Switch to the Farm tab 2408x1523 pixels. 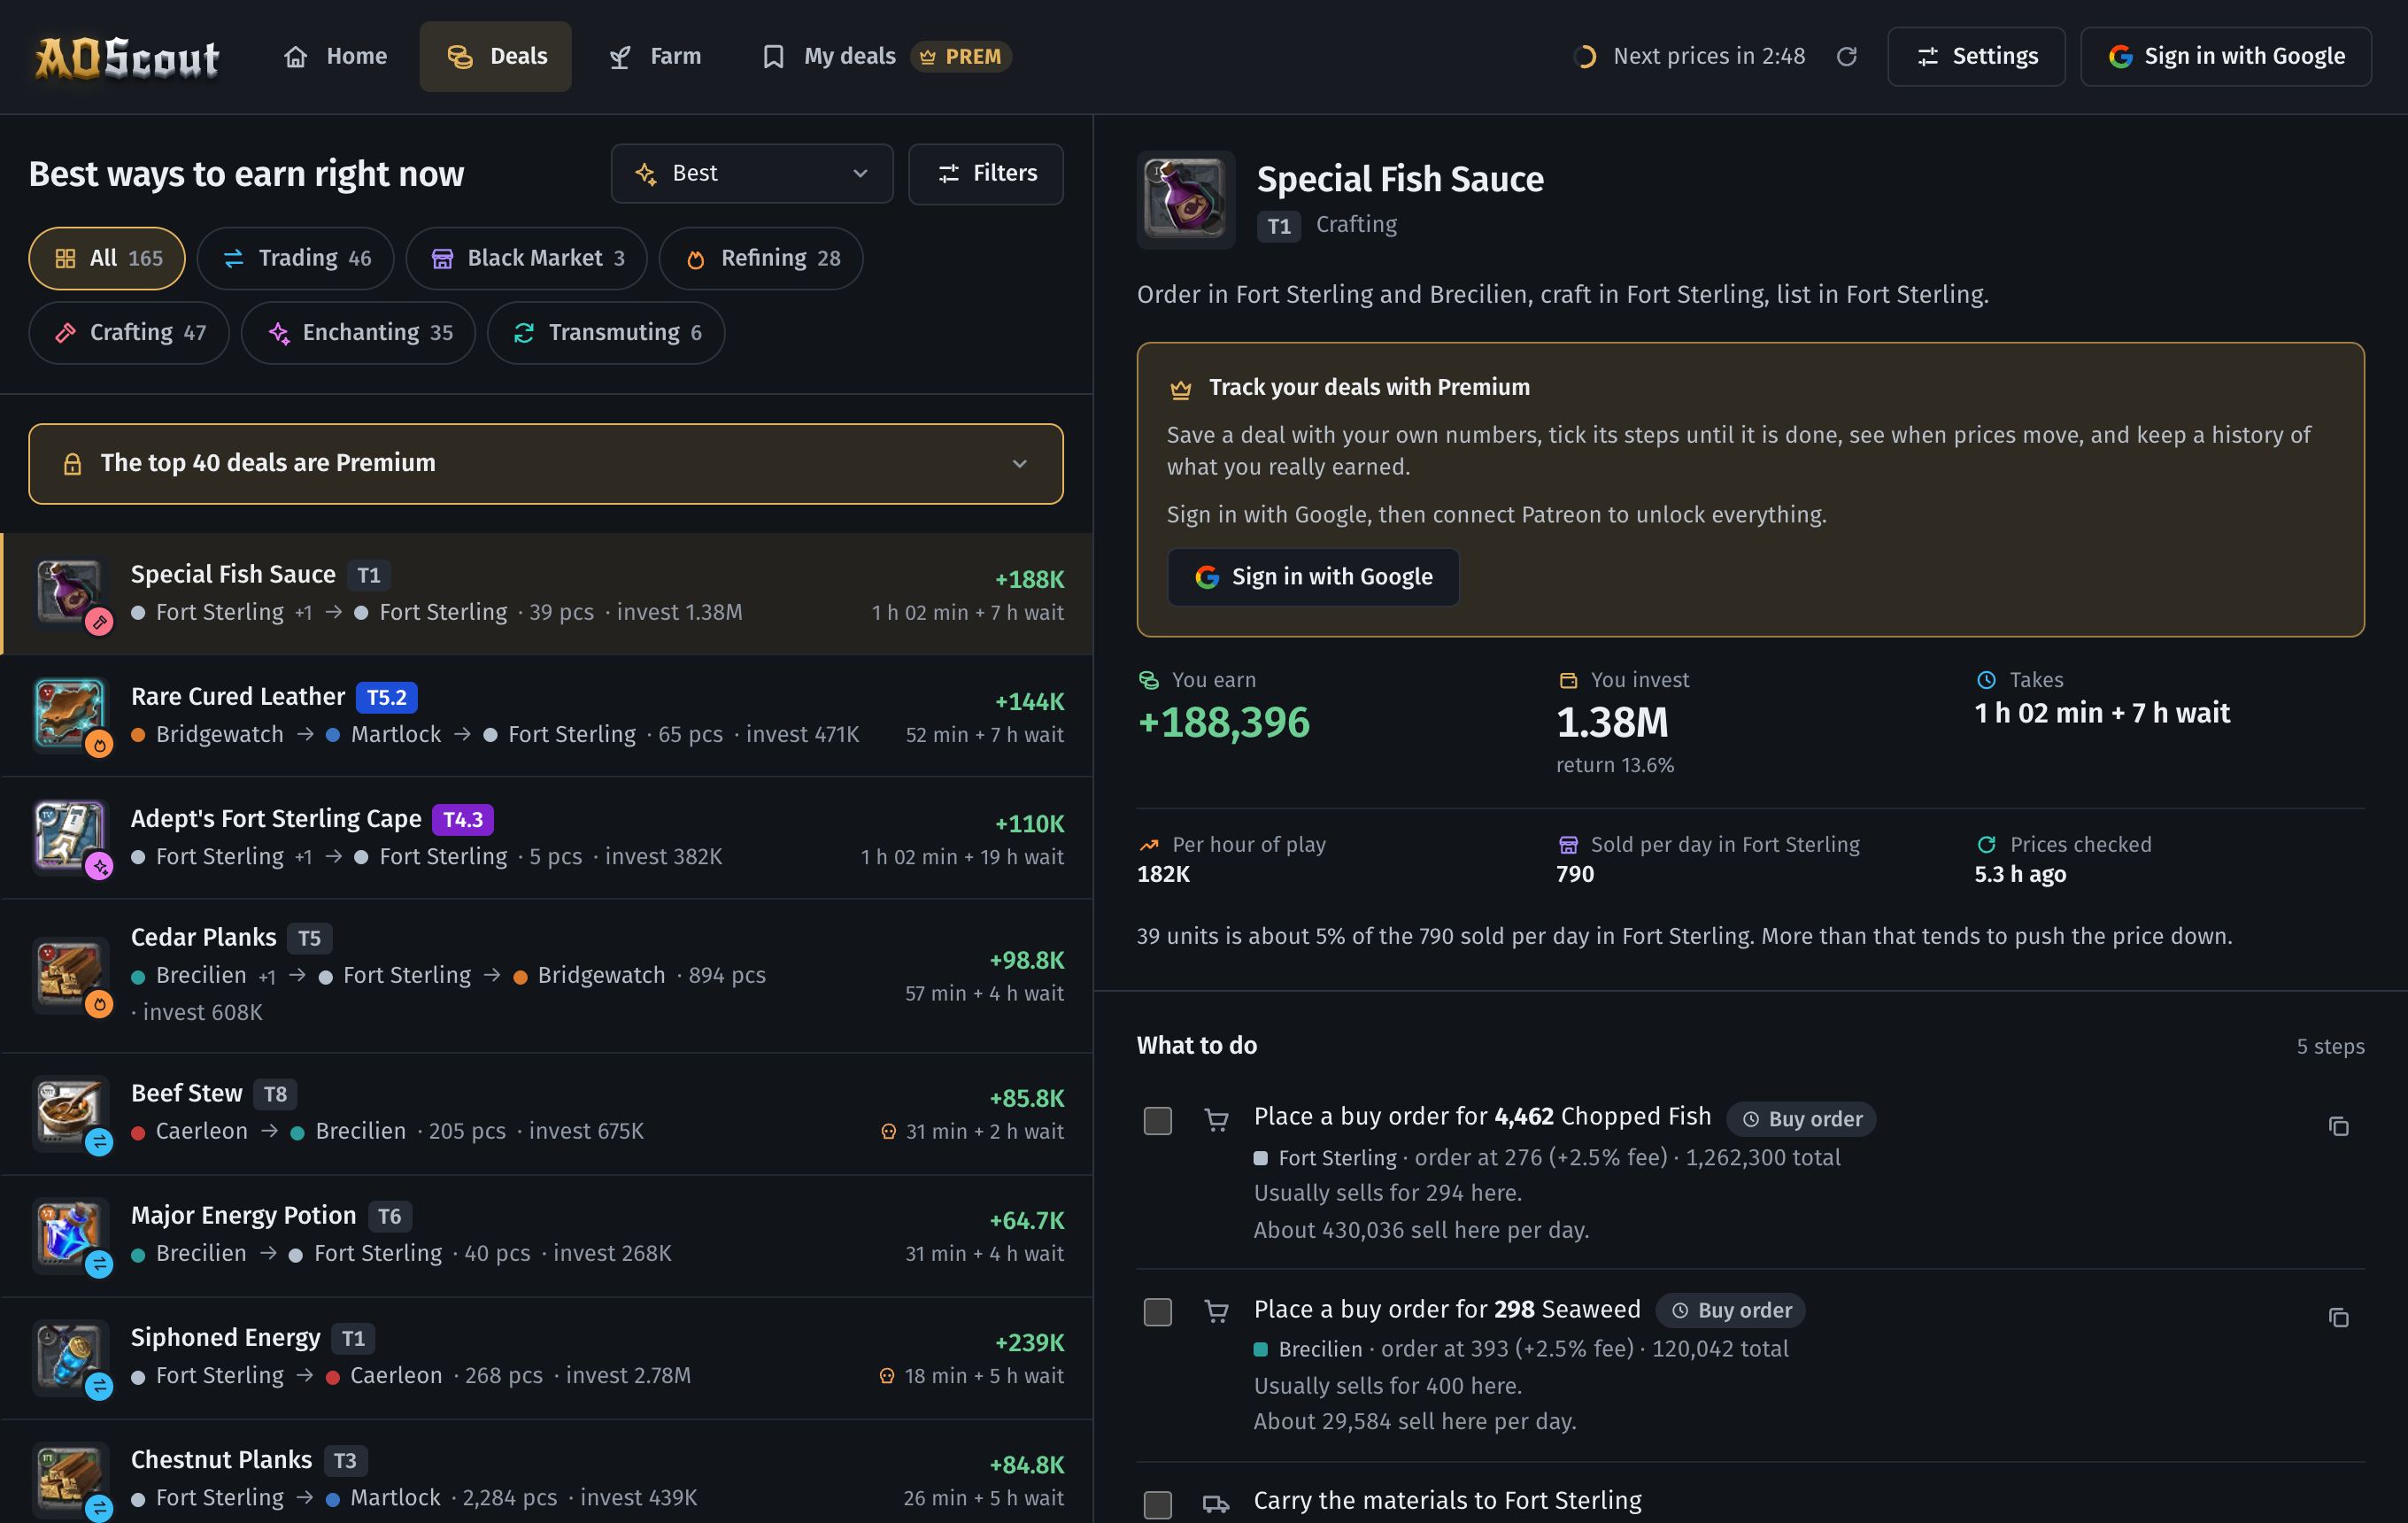655,57
